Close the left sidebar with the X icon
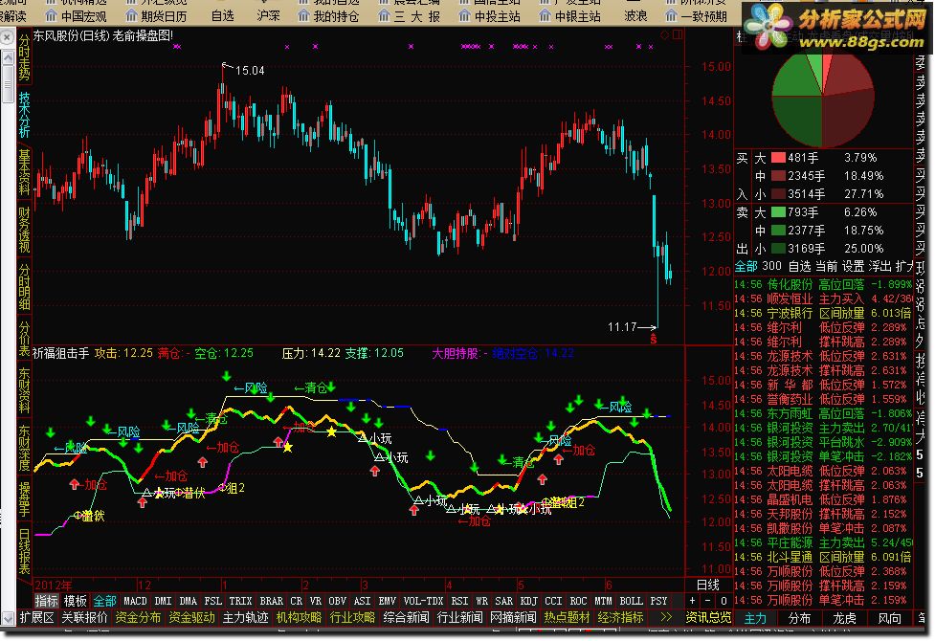The image size is (935, 641). (x=7, y=37)
